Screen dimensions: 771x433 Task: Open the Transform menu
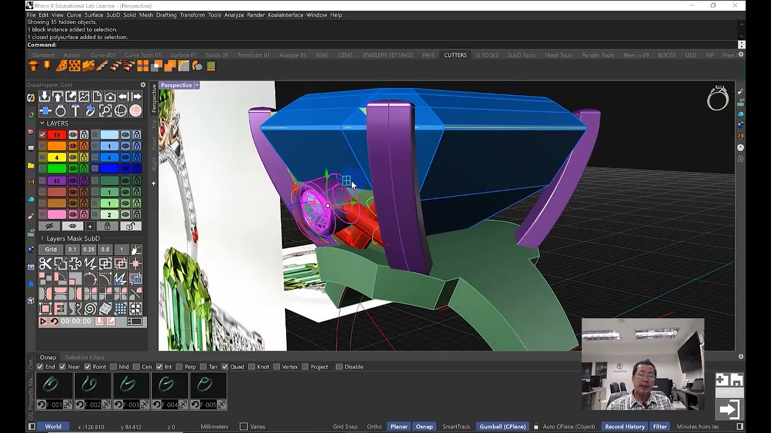192,15
